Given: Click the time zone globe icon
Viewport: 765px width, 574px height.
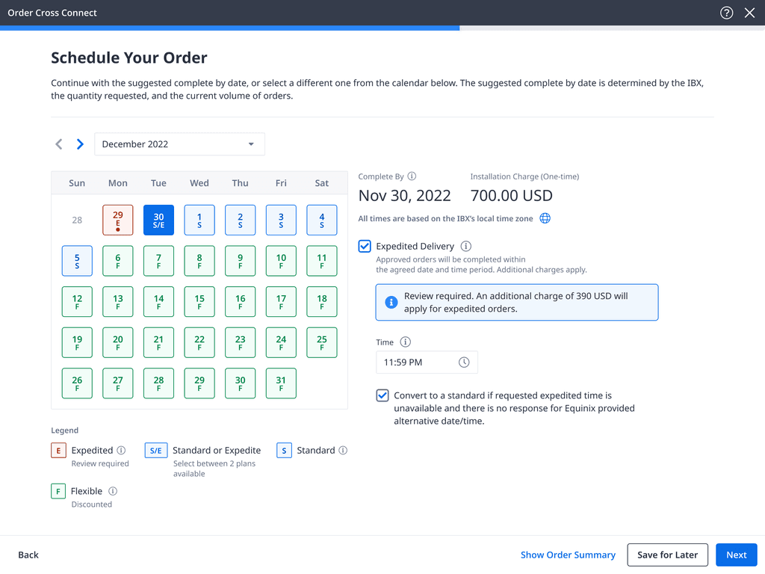Looking at the screenshot, I should tap(545, 218).
